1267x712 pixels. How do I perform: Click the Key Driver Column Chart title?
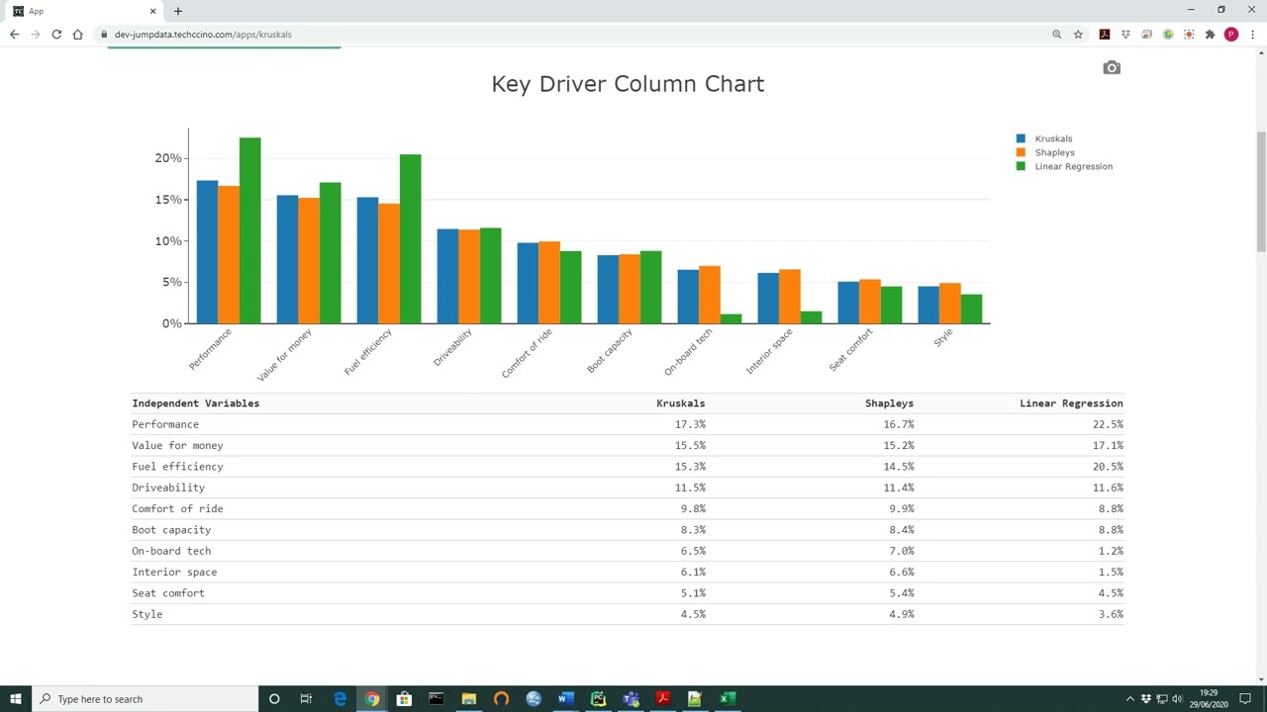point(628,84)
